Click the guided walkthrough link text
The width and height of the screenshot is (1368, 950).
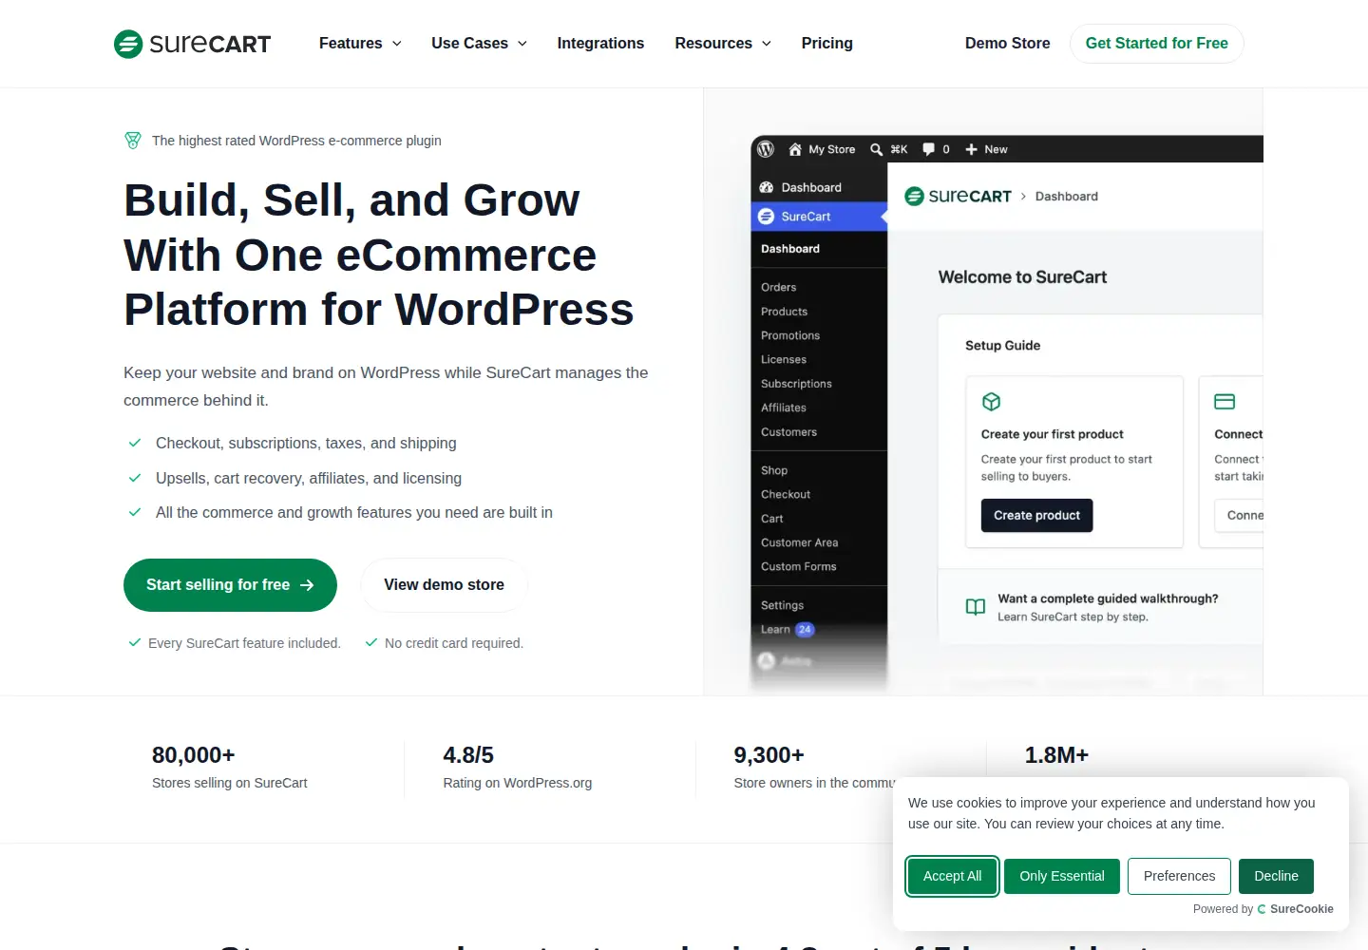point(1108,598)
